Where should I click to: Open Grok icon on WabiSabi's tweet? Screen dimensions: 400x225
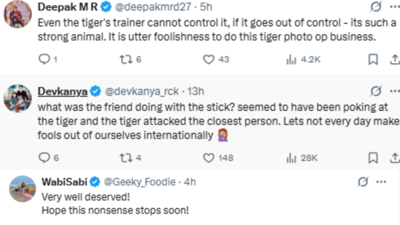[x=363, y=182]
